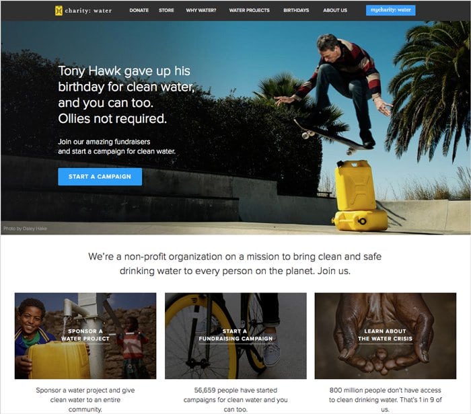Image resolution: width=471 pixels, height=414 pixels.
Task: Click the Start a Campaign button
Action: pyautogui.click(x=100, y=177)
